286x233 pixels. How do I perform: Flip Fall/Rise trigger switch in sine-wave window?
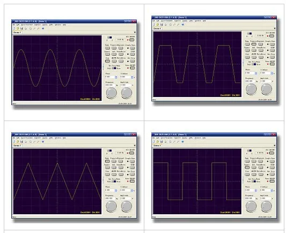(114, 68)
